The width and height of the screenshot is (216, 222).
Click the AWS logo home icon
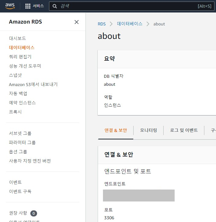pyautogui.click(x=10, y=6)
